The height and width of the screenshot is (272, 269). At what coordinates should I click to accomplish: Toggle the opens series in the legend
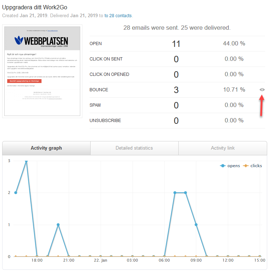[230, 166]
